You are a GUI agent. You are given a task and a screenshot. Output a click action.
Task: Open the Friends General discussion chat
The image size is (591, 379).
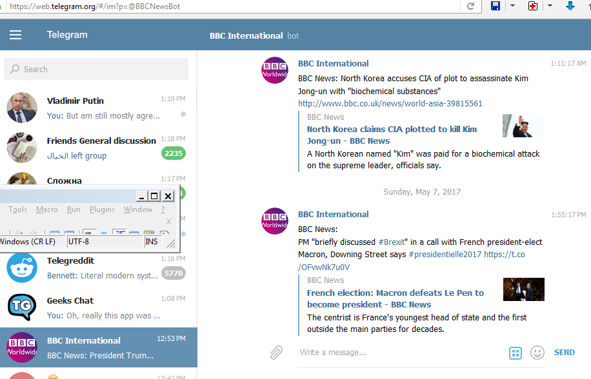(98, 148)
